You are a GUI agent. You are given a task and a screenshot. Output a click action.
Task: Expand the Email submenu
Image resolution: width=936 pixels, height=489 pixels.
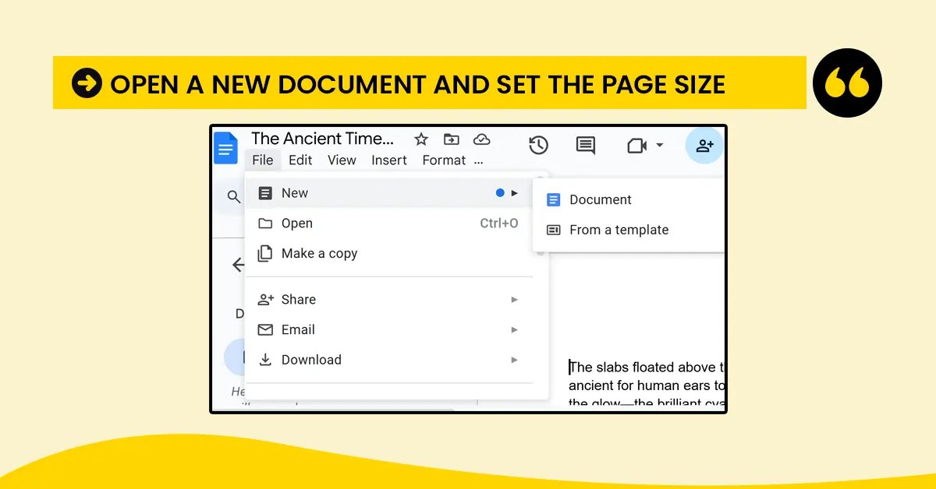[298, 329]
